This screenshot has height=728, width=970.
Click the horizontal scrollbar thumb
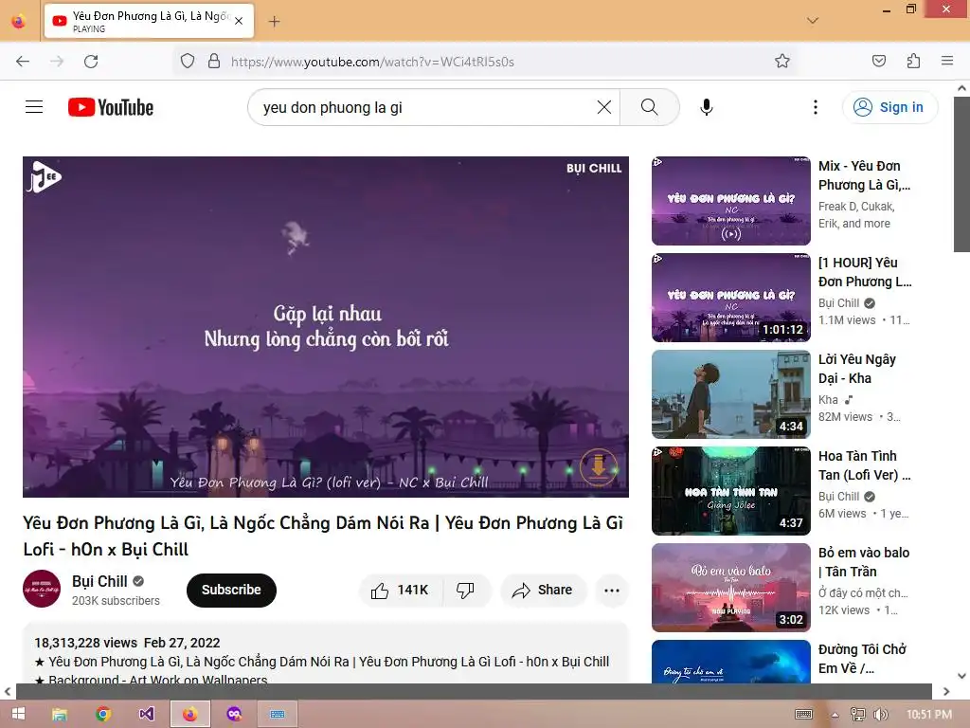(474, 691)
